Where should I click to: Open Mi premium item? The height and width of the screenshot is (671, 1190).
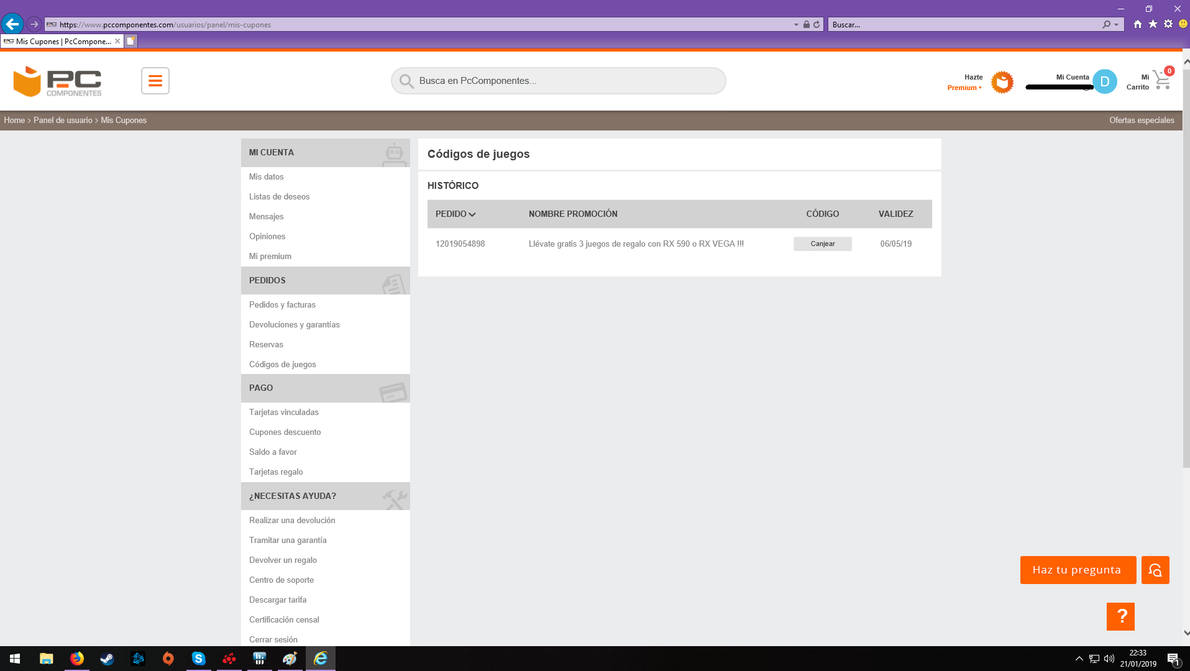[270, 256]
